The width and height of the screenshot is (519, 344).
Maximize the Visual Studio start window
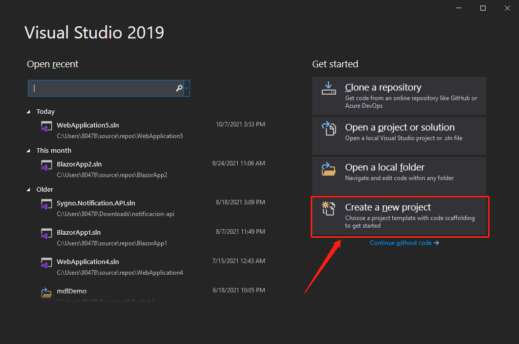coord(483,8)
